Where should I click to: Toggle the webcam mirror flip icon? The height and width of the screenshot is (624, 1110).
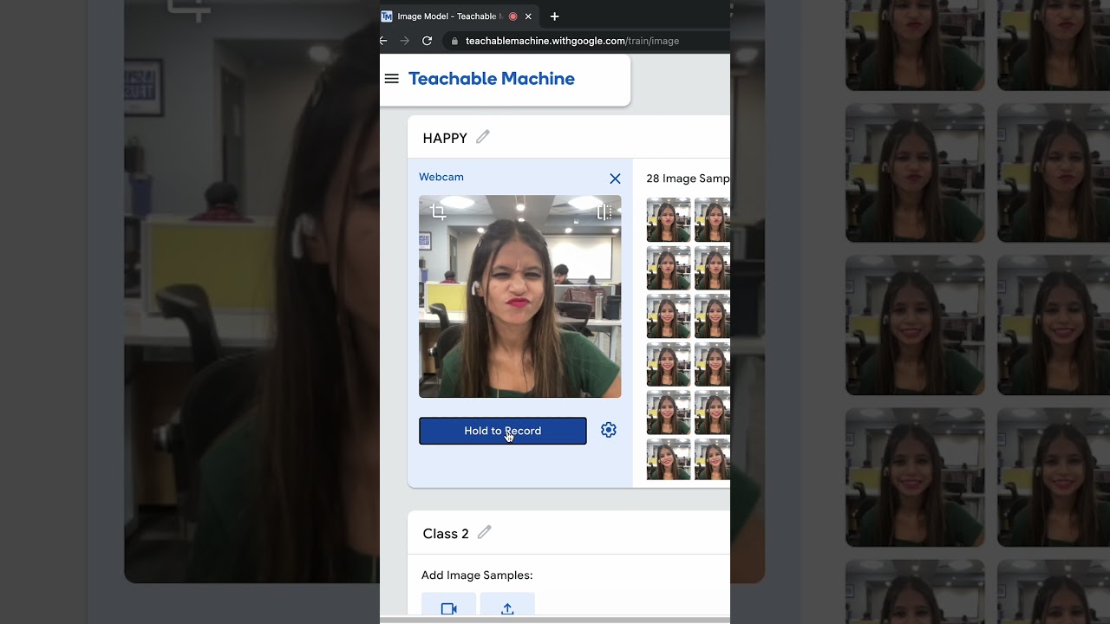pyautogui.click(x=604, y=212)
